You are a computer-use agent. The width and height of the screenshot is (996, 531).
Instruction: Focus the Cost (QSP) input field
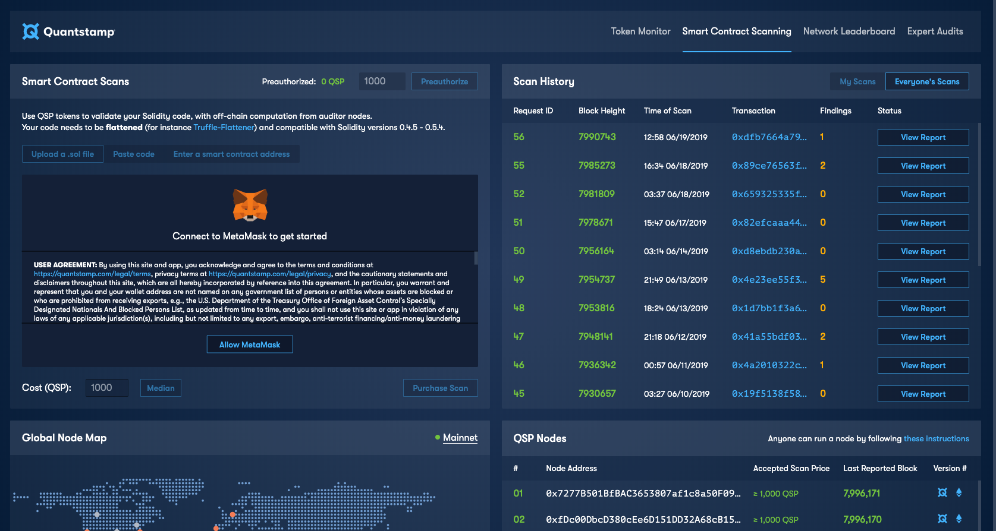[x=107, y=388]
